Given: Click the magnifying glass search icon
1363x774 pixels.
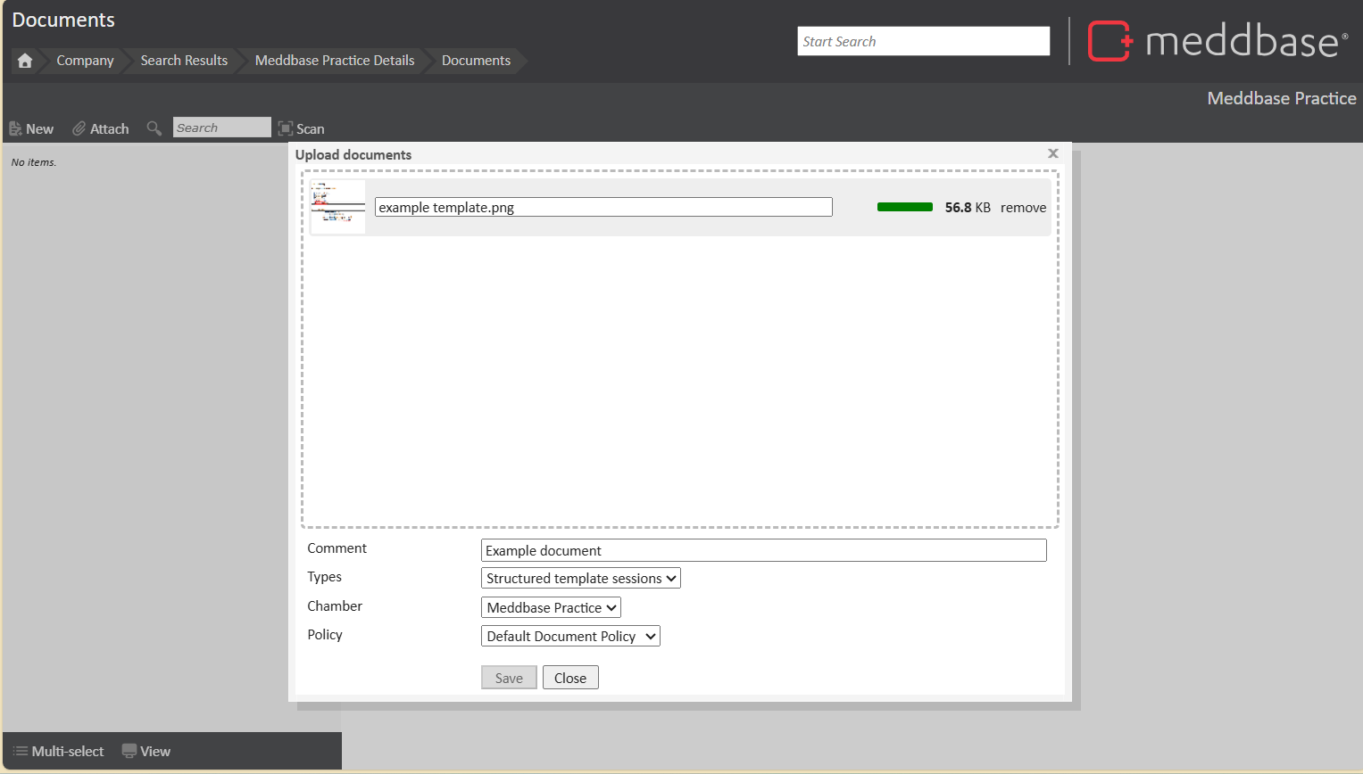Looking at the screenshot, I should tap(154, 128).
